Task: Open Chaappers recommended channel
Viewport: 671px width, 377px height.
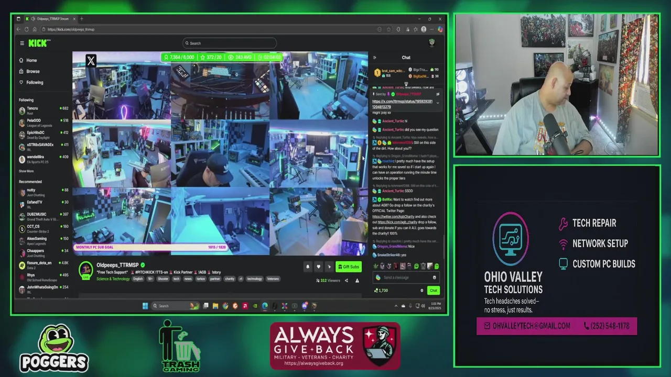Action: (x=44, y=252)
